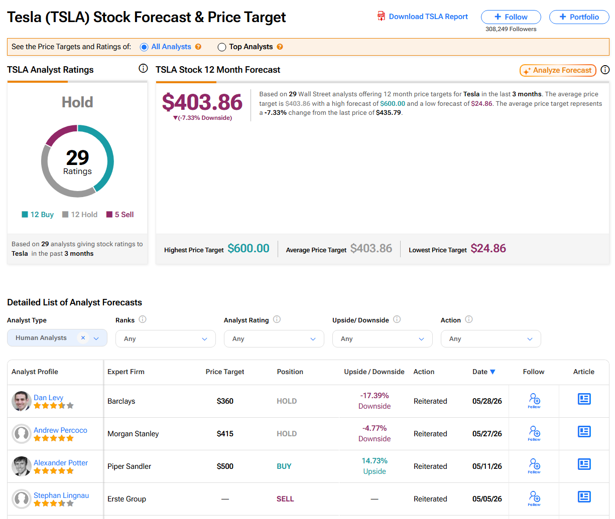Click Alexander Potter's profile photo
Image resolution: width=615 pixels, height=519 pixels.
tap(22, 466)
